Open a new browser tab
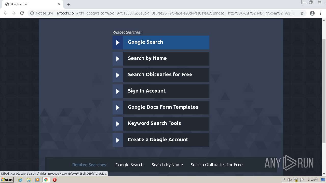Viewport: 326px width, 183px height. tap(69, 4)
